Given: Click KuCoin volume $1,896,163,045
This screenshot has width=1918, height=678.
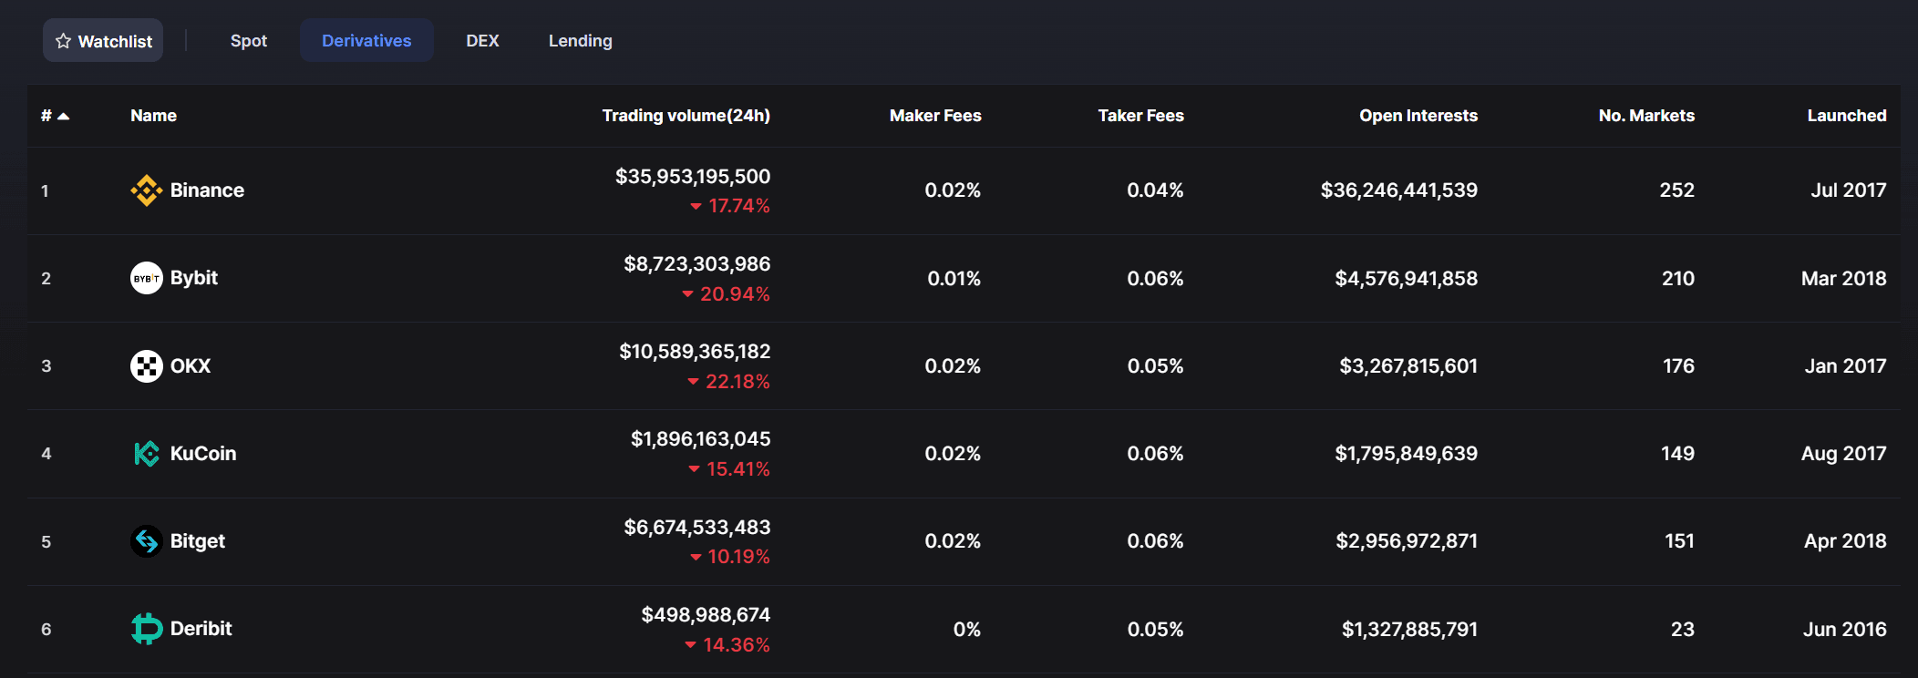Looking at the screenshot, I should 701,439.
